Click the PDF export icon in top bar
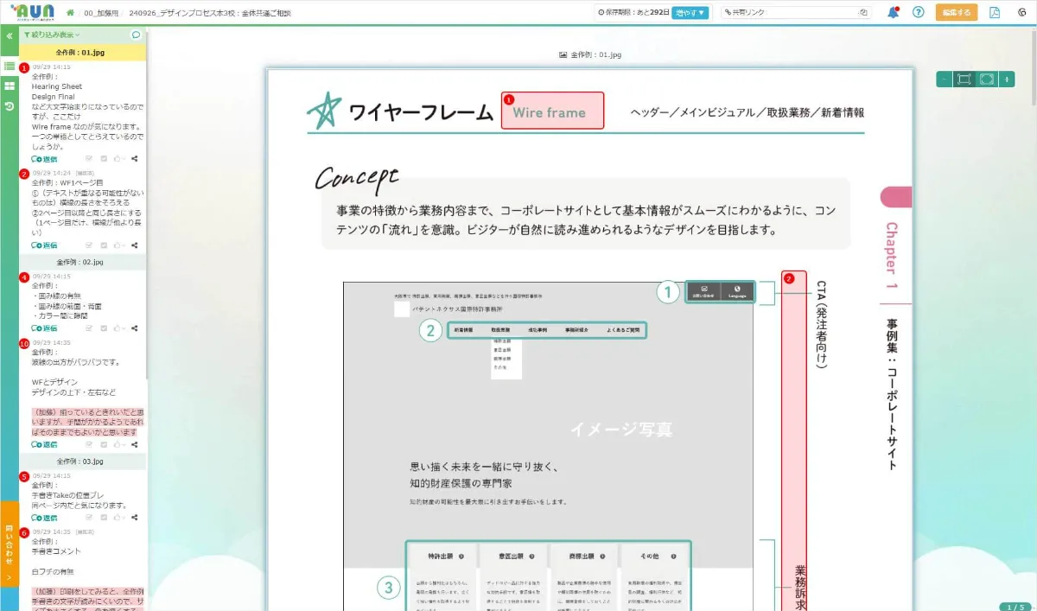1037x611 pixels. tap(994, 12)
